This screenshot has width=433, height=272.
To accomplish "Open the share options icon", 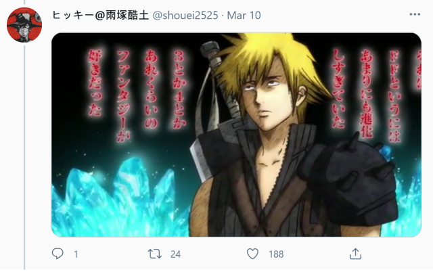I will [x=355, y=254].
